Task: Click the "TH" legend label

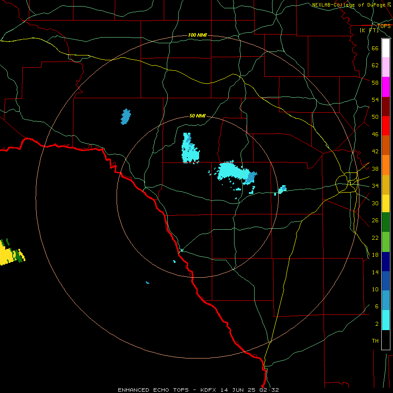Action: point(375,341)
